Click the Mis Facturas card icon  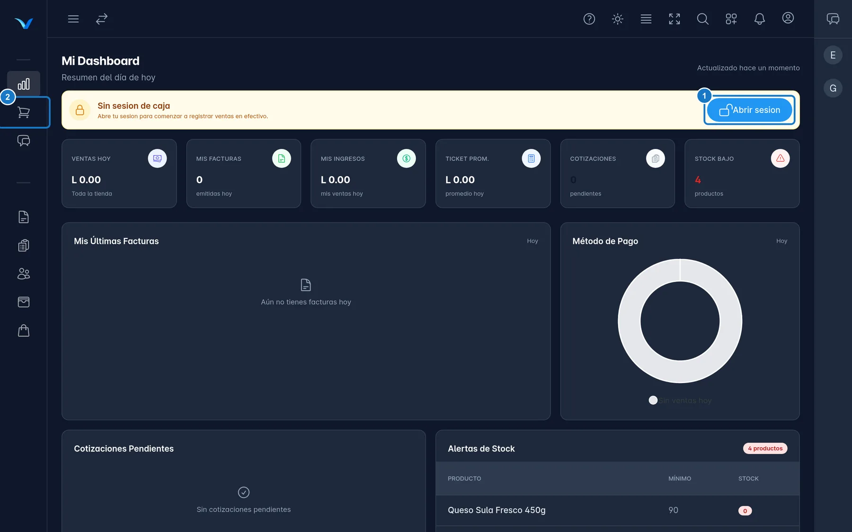(x=282, y=158)
